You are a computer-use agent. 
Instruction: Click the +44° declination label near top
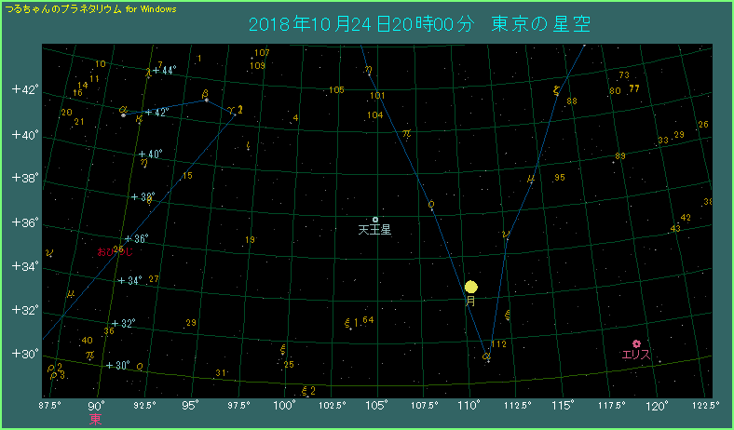tap(164, 70)
